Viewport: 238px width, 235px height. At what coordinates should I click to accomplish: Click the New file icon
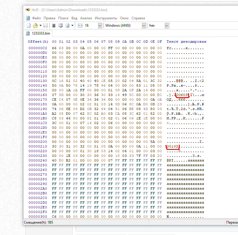point(29,25)
